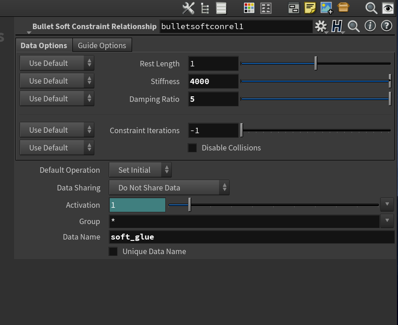Open the Data Sharing dropdown
The width and height of the screenshot is (398, 325).
169,188
